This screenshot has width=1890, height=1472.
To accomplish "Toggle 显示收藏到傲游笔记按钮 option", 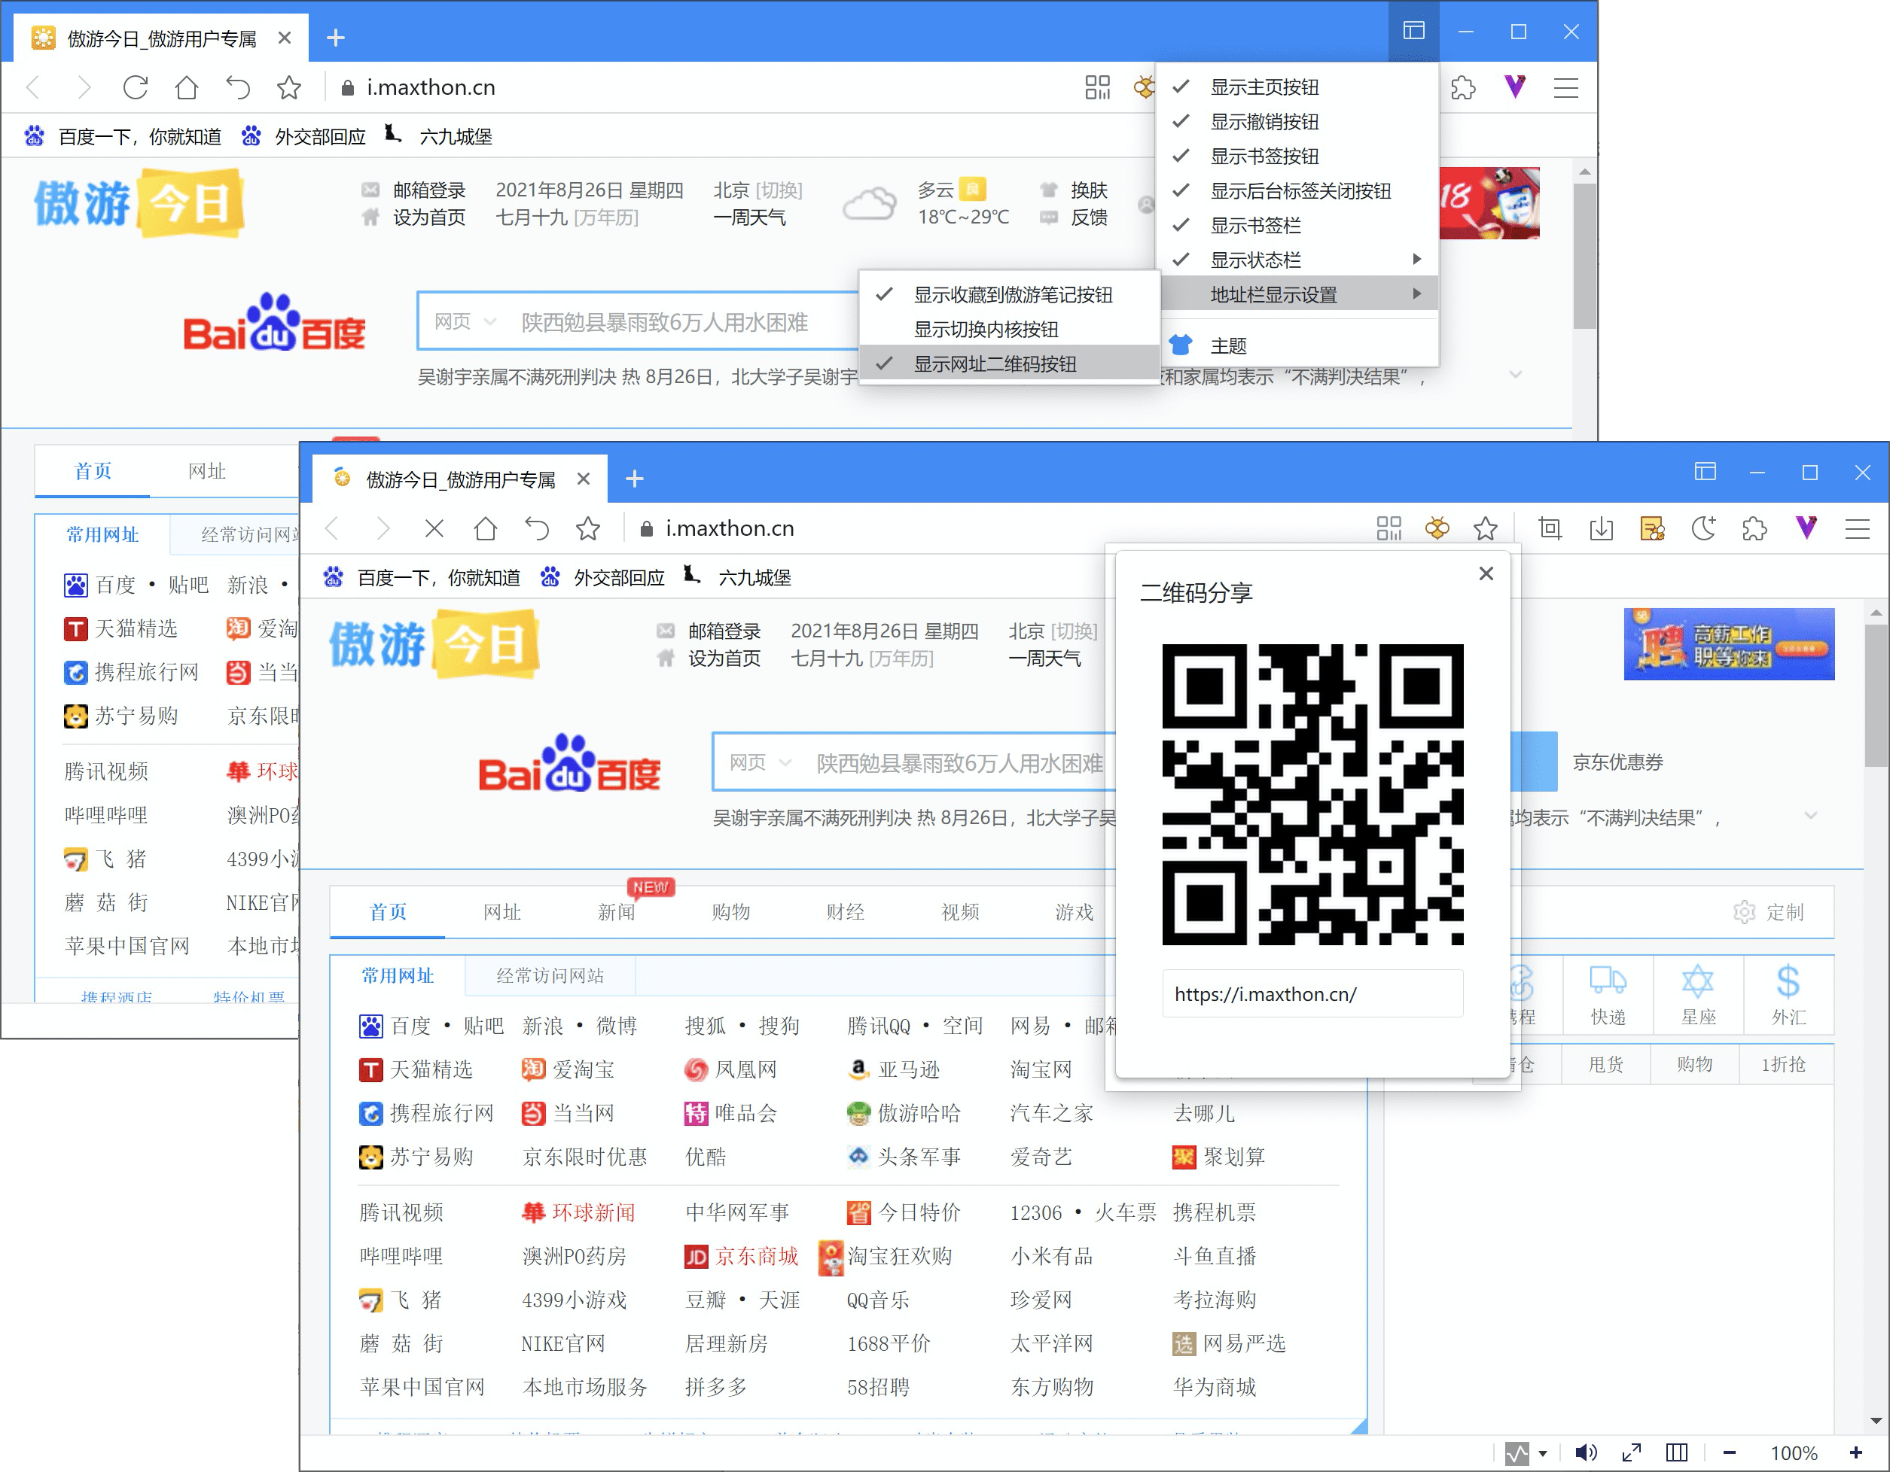I will (x=1009, y=295).
